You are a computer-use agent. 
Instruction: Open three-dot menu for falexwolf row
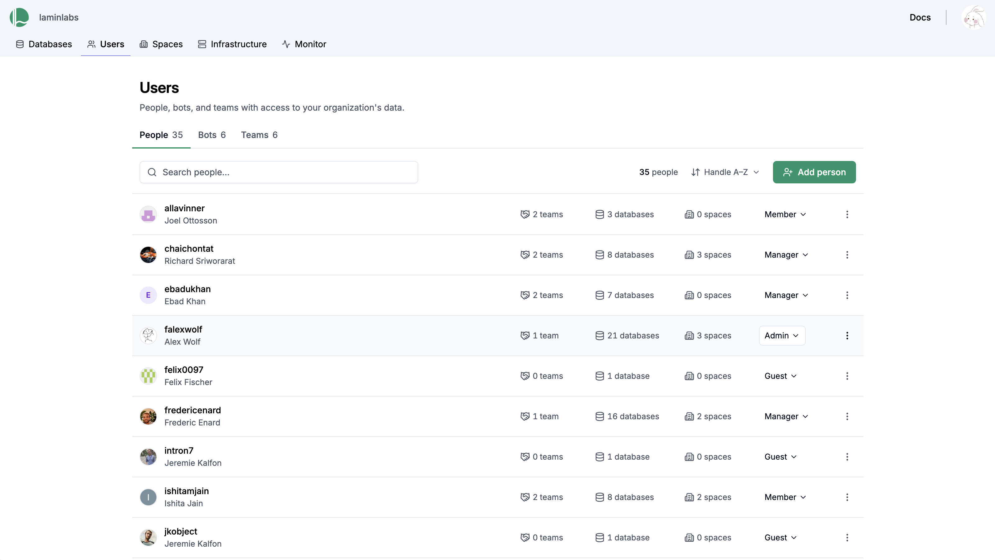click(847, 335)
